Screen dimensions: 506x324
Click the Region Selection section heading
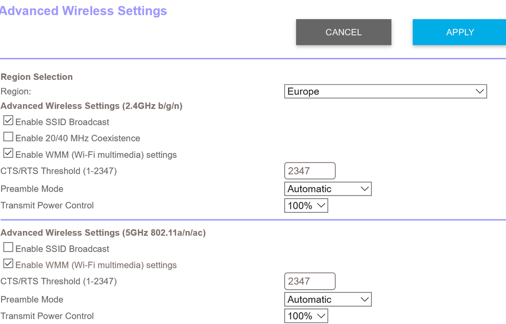coord(36,77)
